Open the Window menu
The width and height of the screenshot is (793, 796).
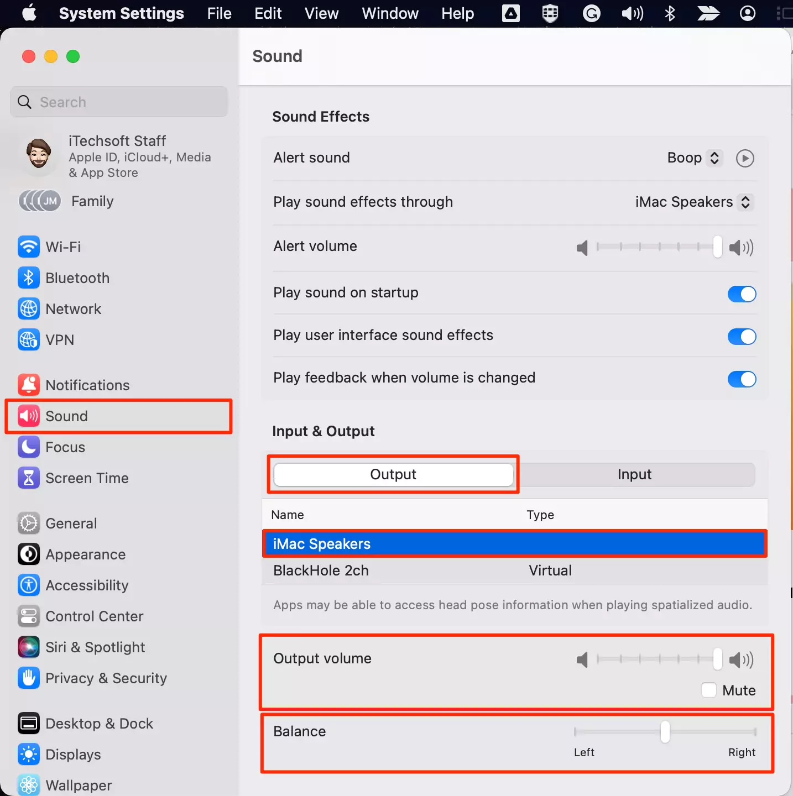[390, 13]
